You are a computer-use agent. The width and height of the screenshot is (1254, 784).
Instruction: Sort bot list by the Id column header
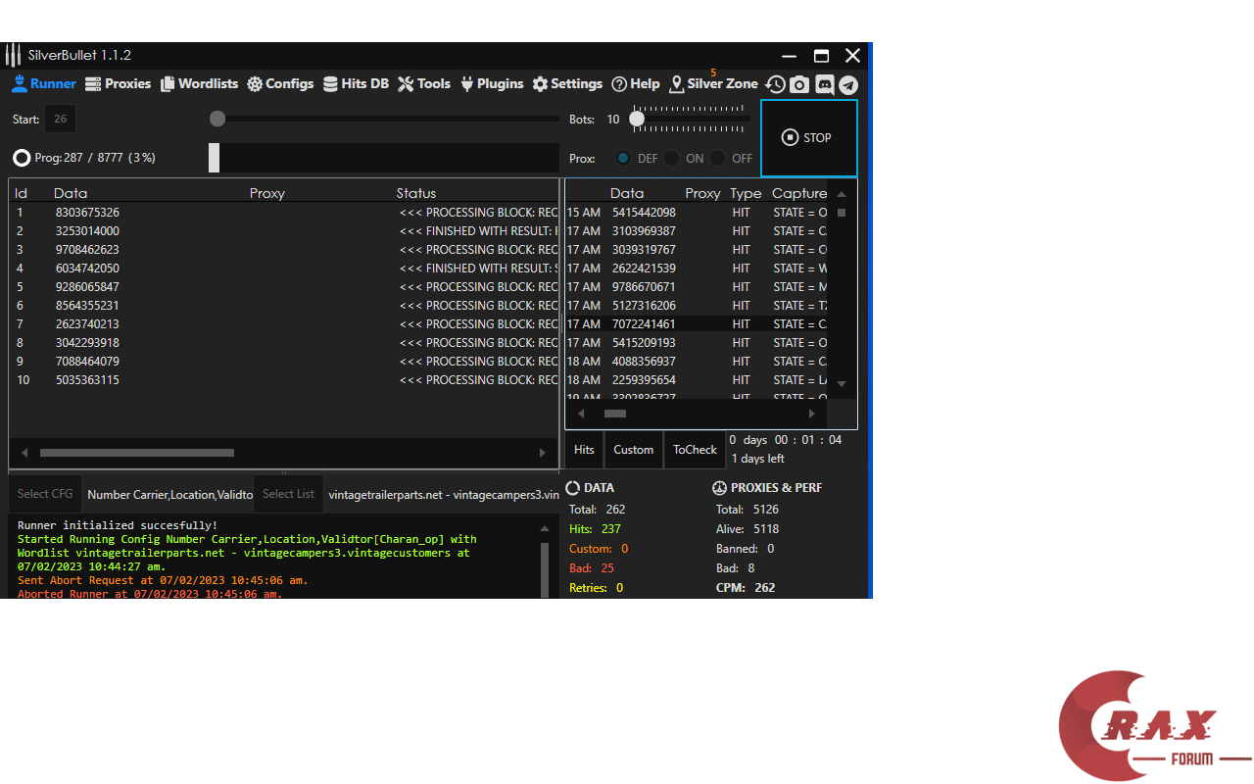tap(22, 193)
